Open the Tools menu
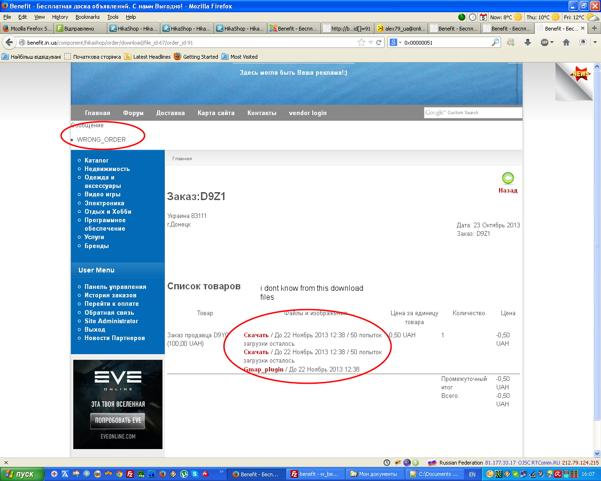This screenshot has width=601, height=481. pyautogui.click(x=113, y=17)
